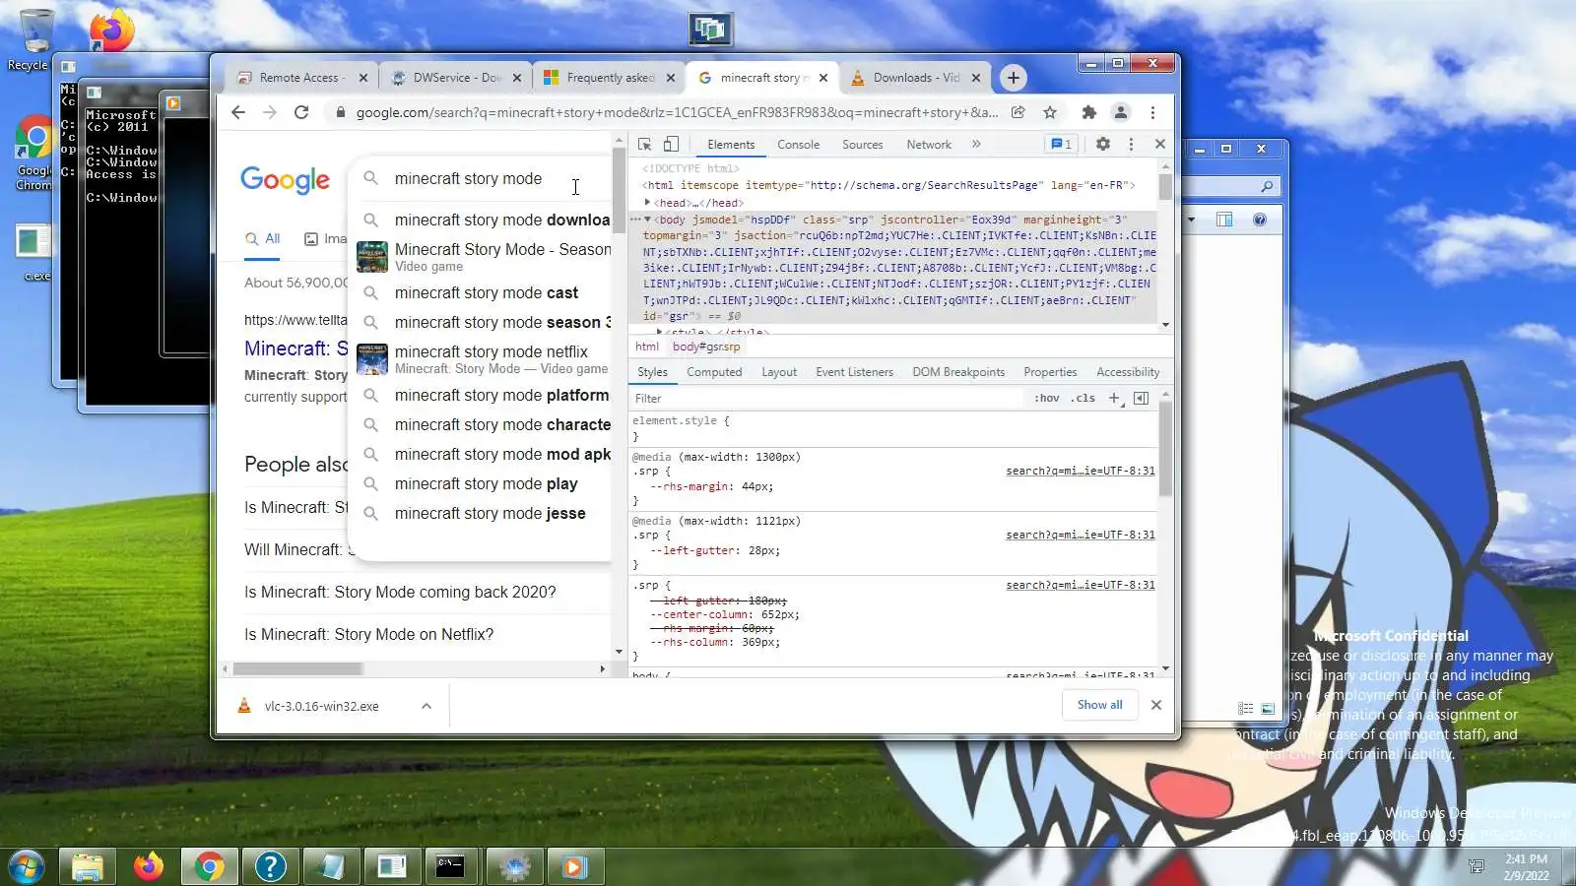Close the Chrome downloads bar
This screenshot has height=886, width=1576.
click(x=1156, y=705)
